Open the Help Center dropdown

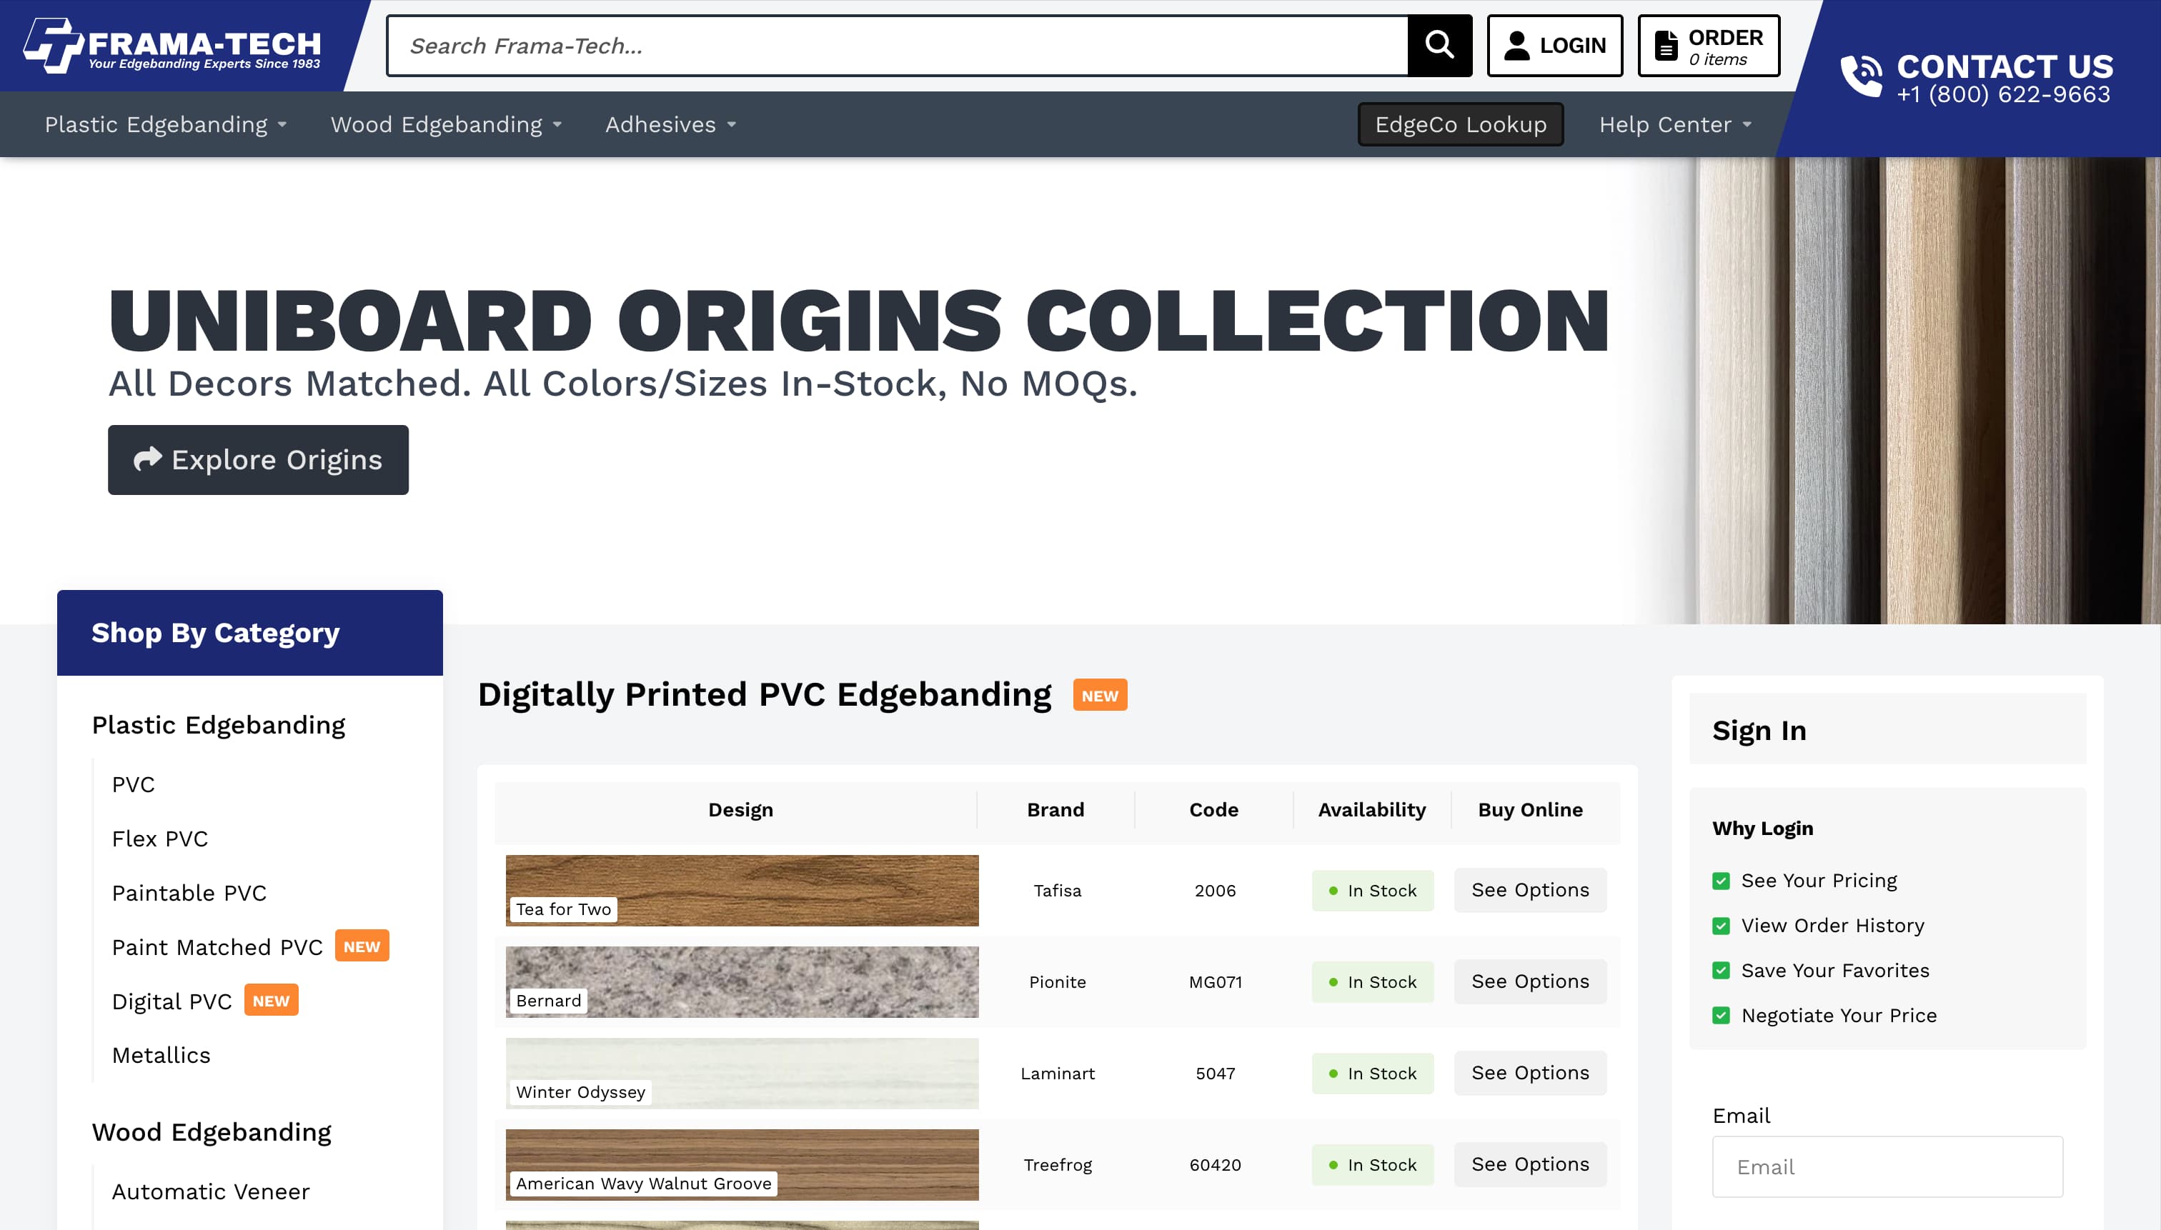pyautogui.click(x=1674, y=124)
